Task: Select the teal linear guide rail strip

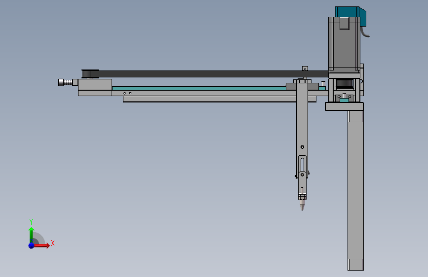Action: (199, 88)
